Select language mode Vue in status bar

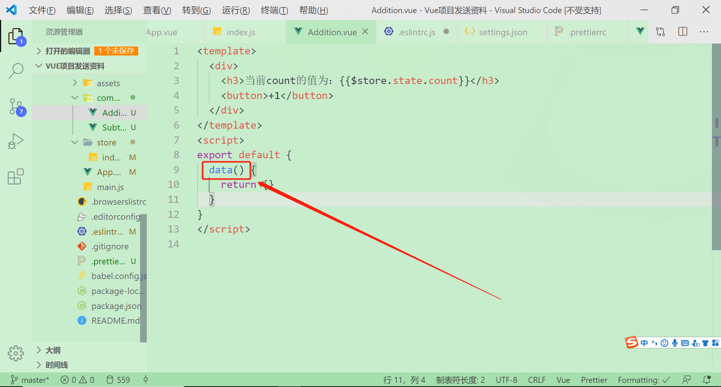tap(563, 380)
